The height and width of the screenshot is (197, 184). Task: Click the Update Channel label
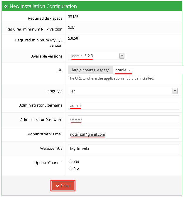tap(48, 163)
